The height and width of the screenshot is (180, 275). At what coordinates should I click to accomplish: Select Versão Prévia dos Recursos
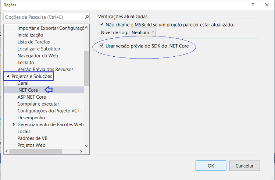click(x=46, y=69)
